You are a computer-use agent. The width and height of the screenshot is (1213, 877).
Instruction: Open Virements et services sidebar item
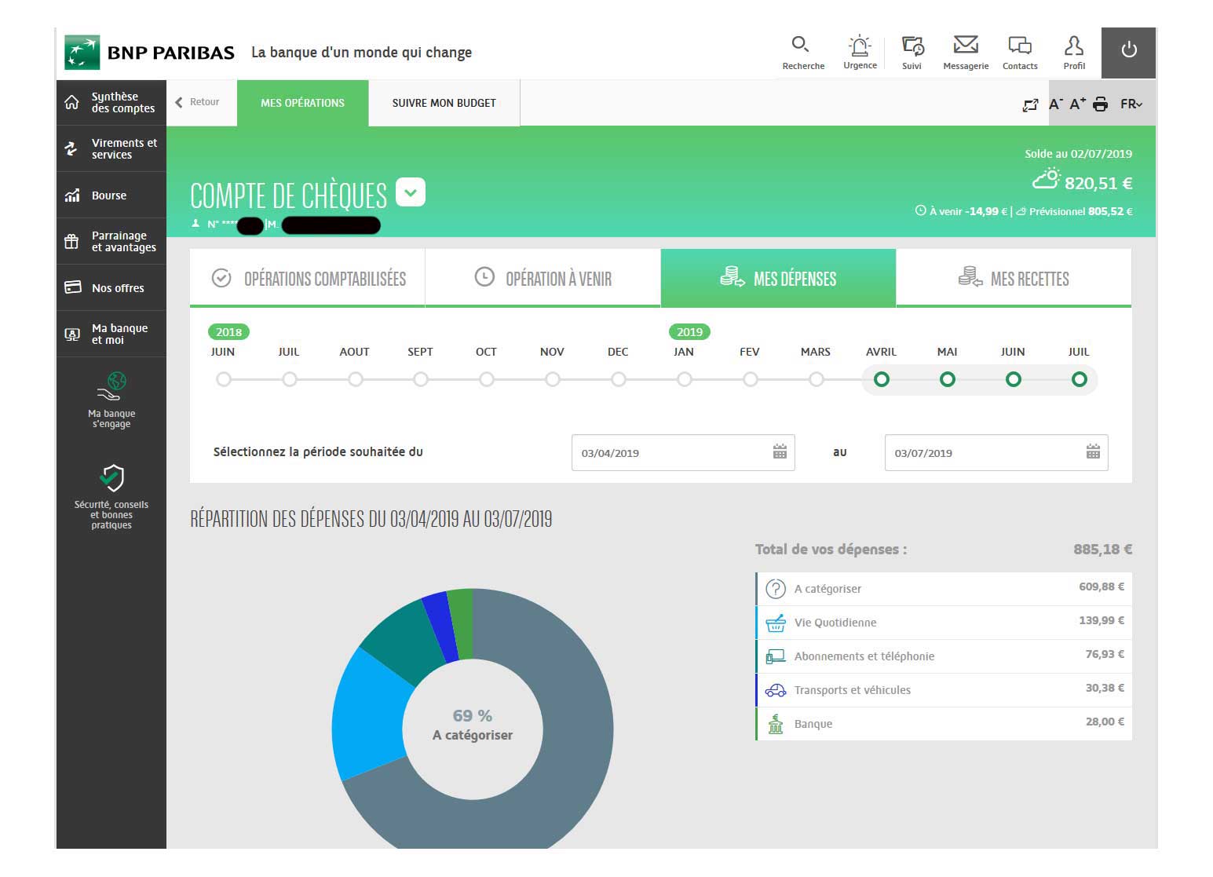[111, 148]
